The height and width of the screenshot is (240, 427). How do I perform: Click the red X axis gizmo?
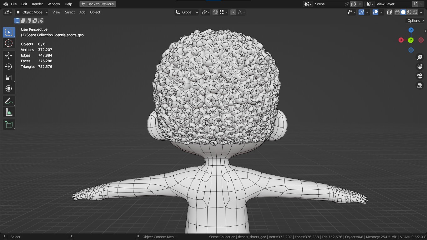click(401, 40)
